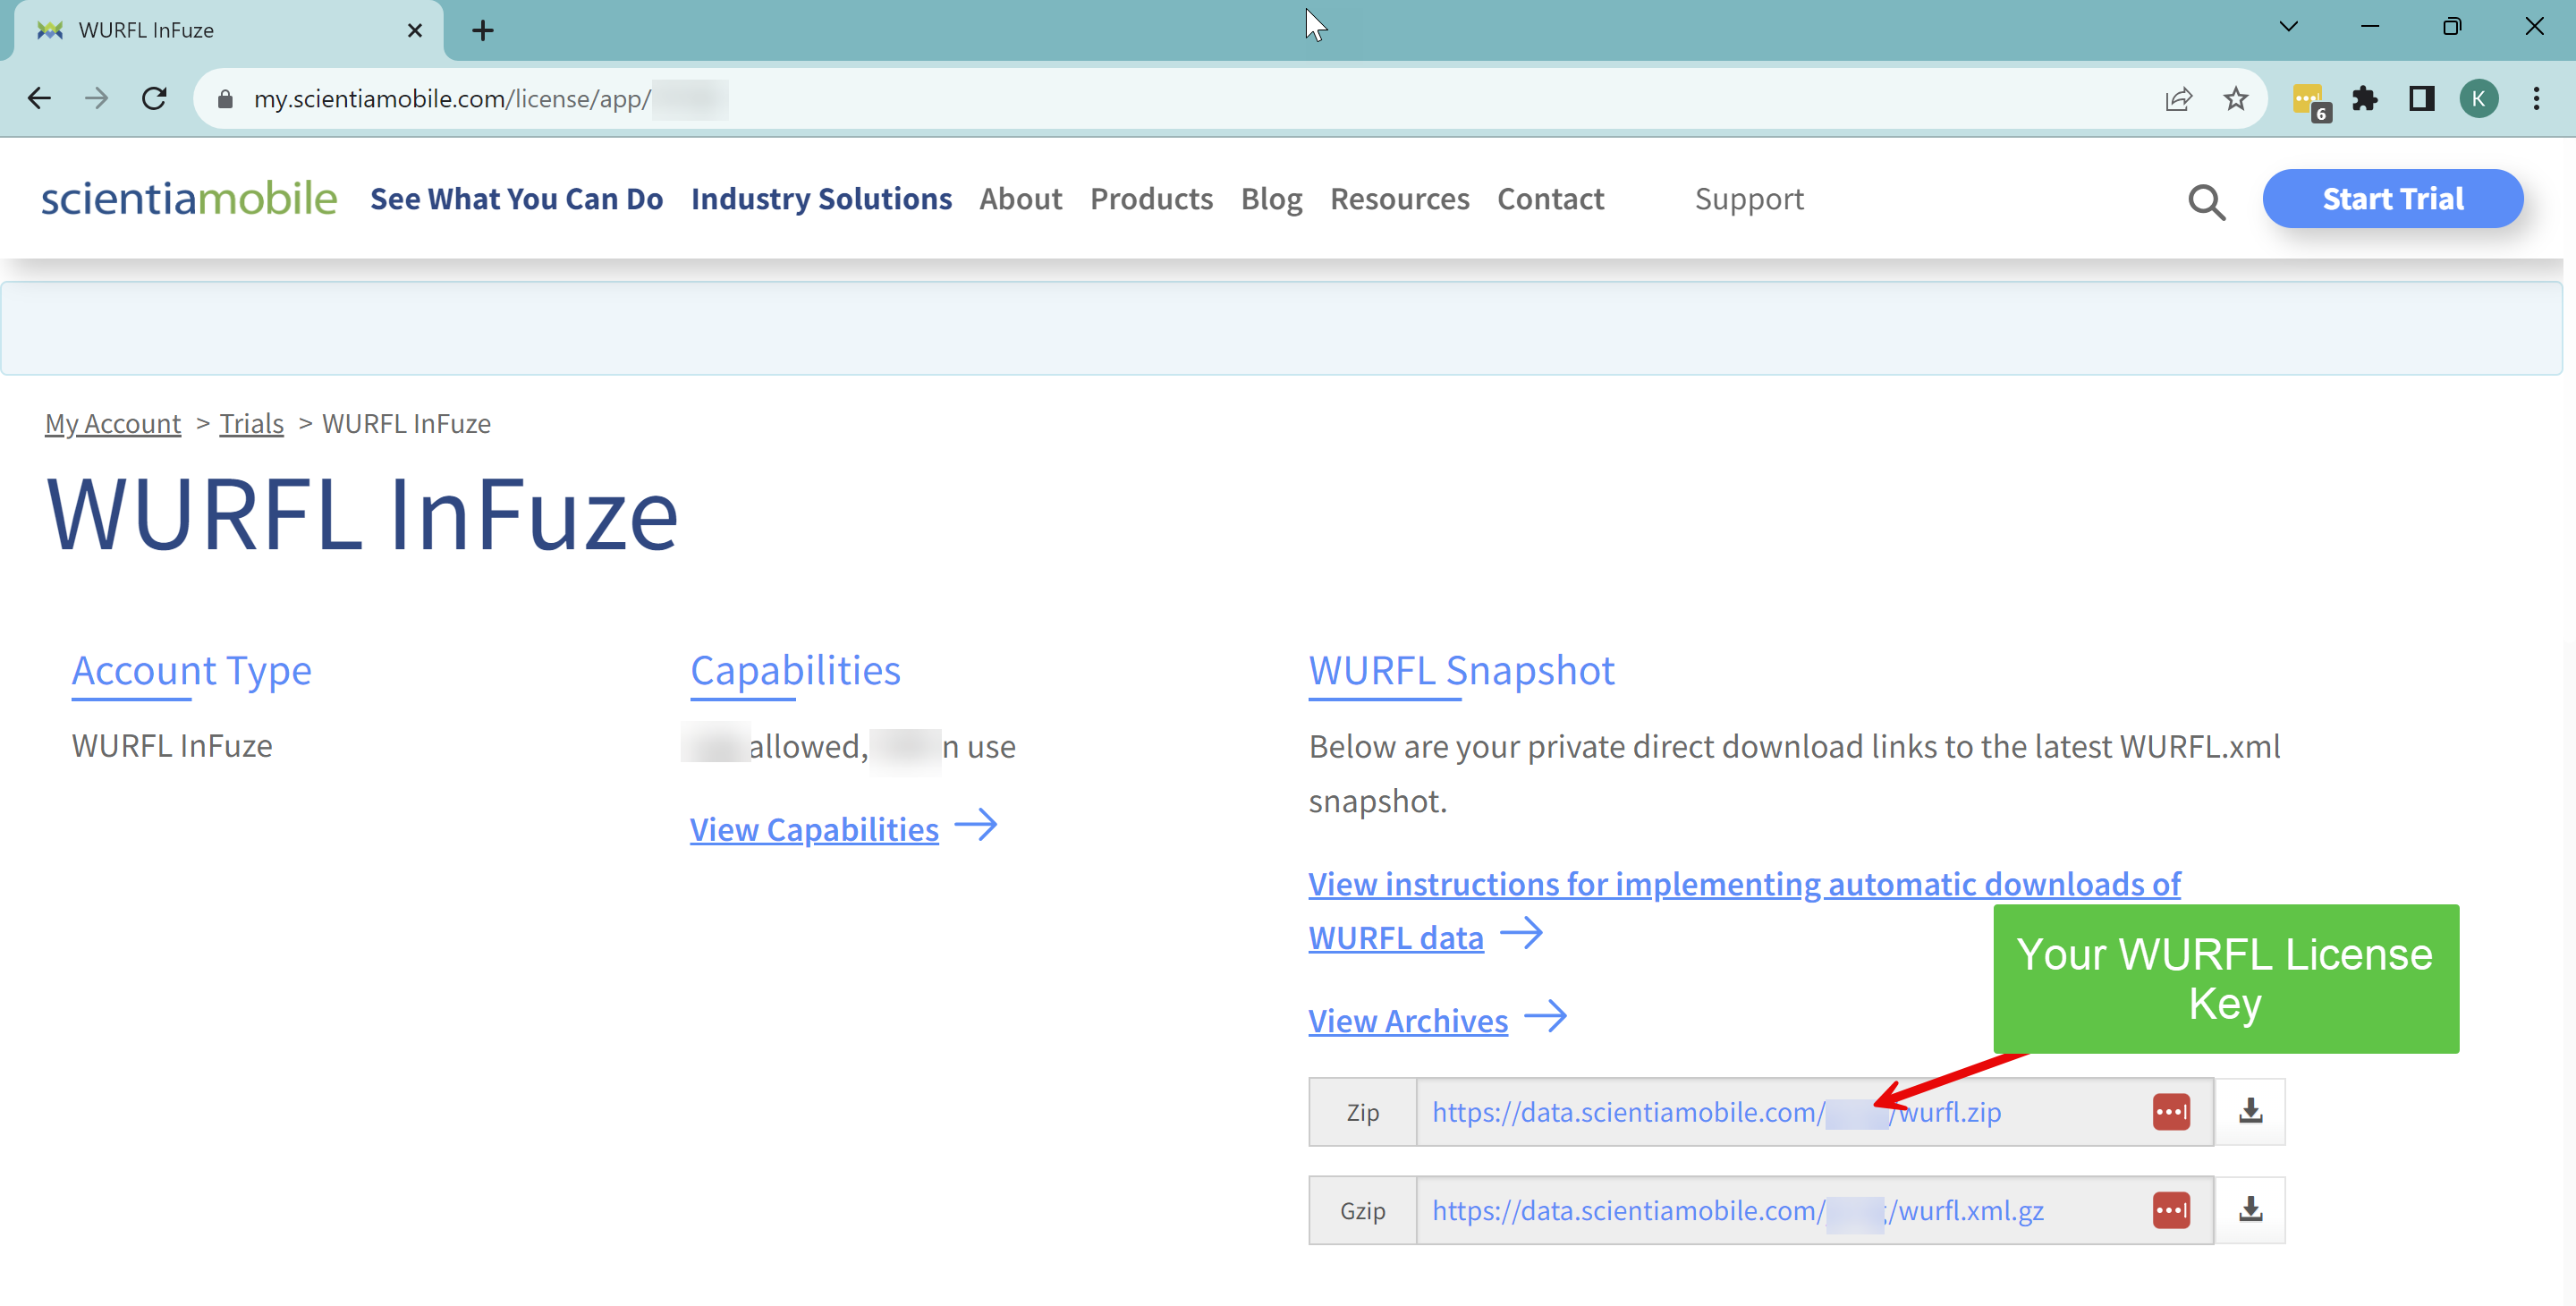Open Industry Solutions menu

tap(821, 199)
